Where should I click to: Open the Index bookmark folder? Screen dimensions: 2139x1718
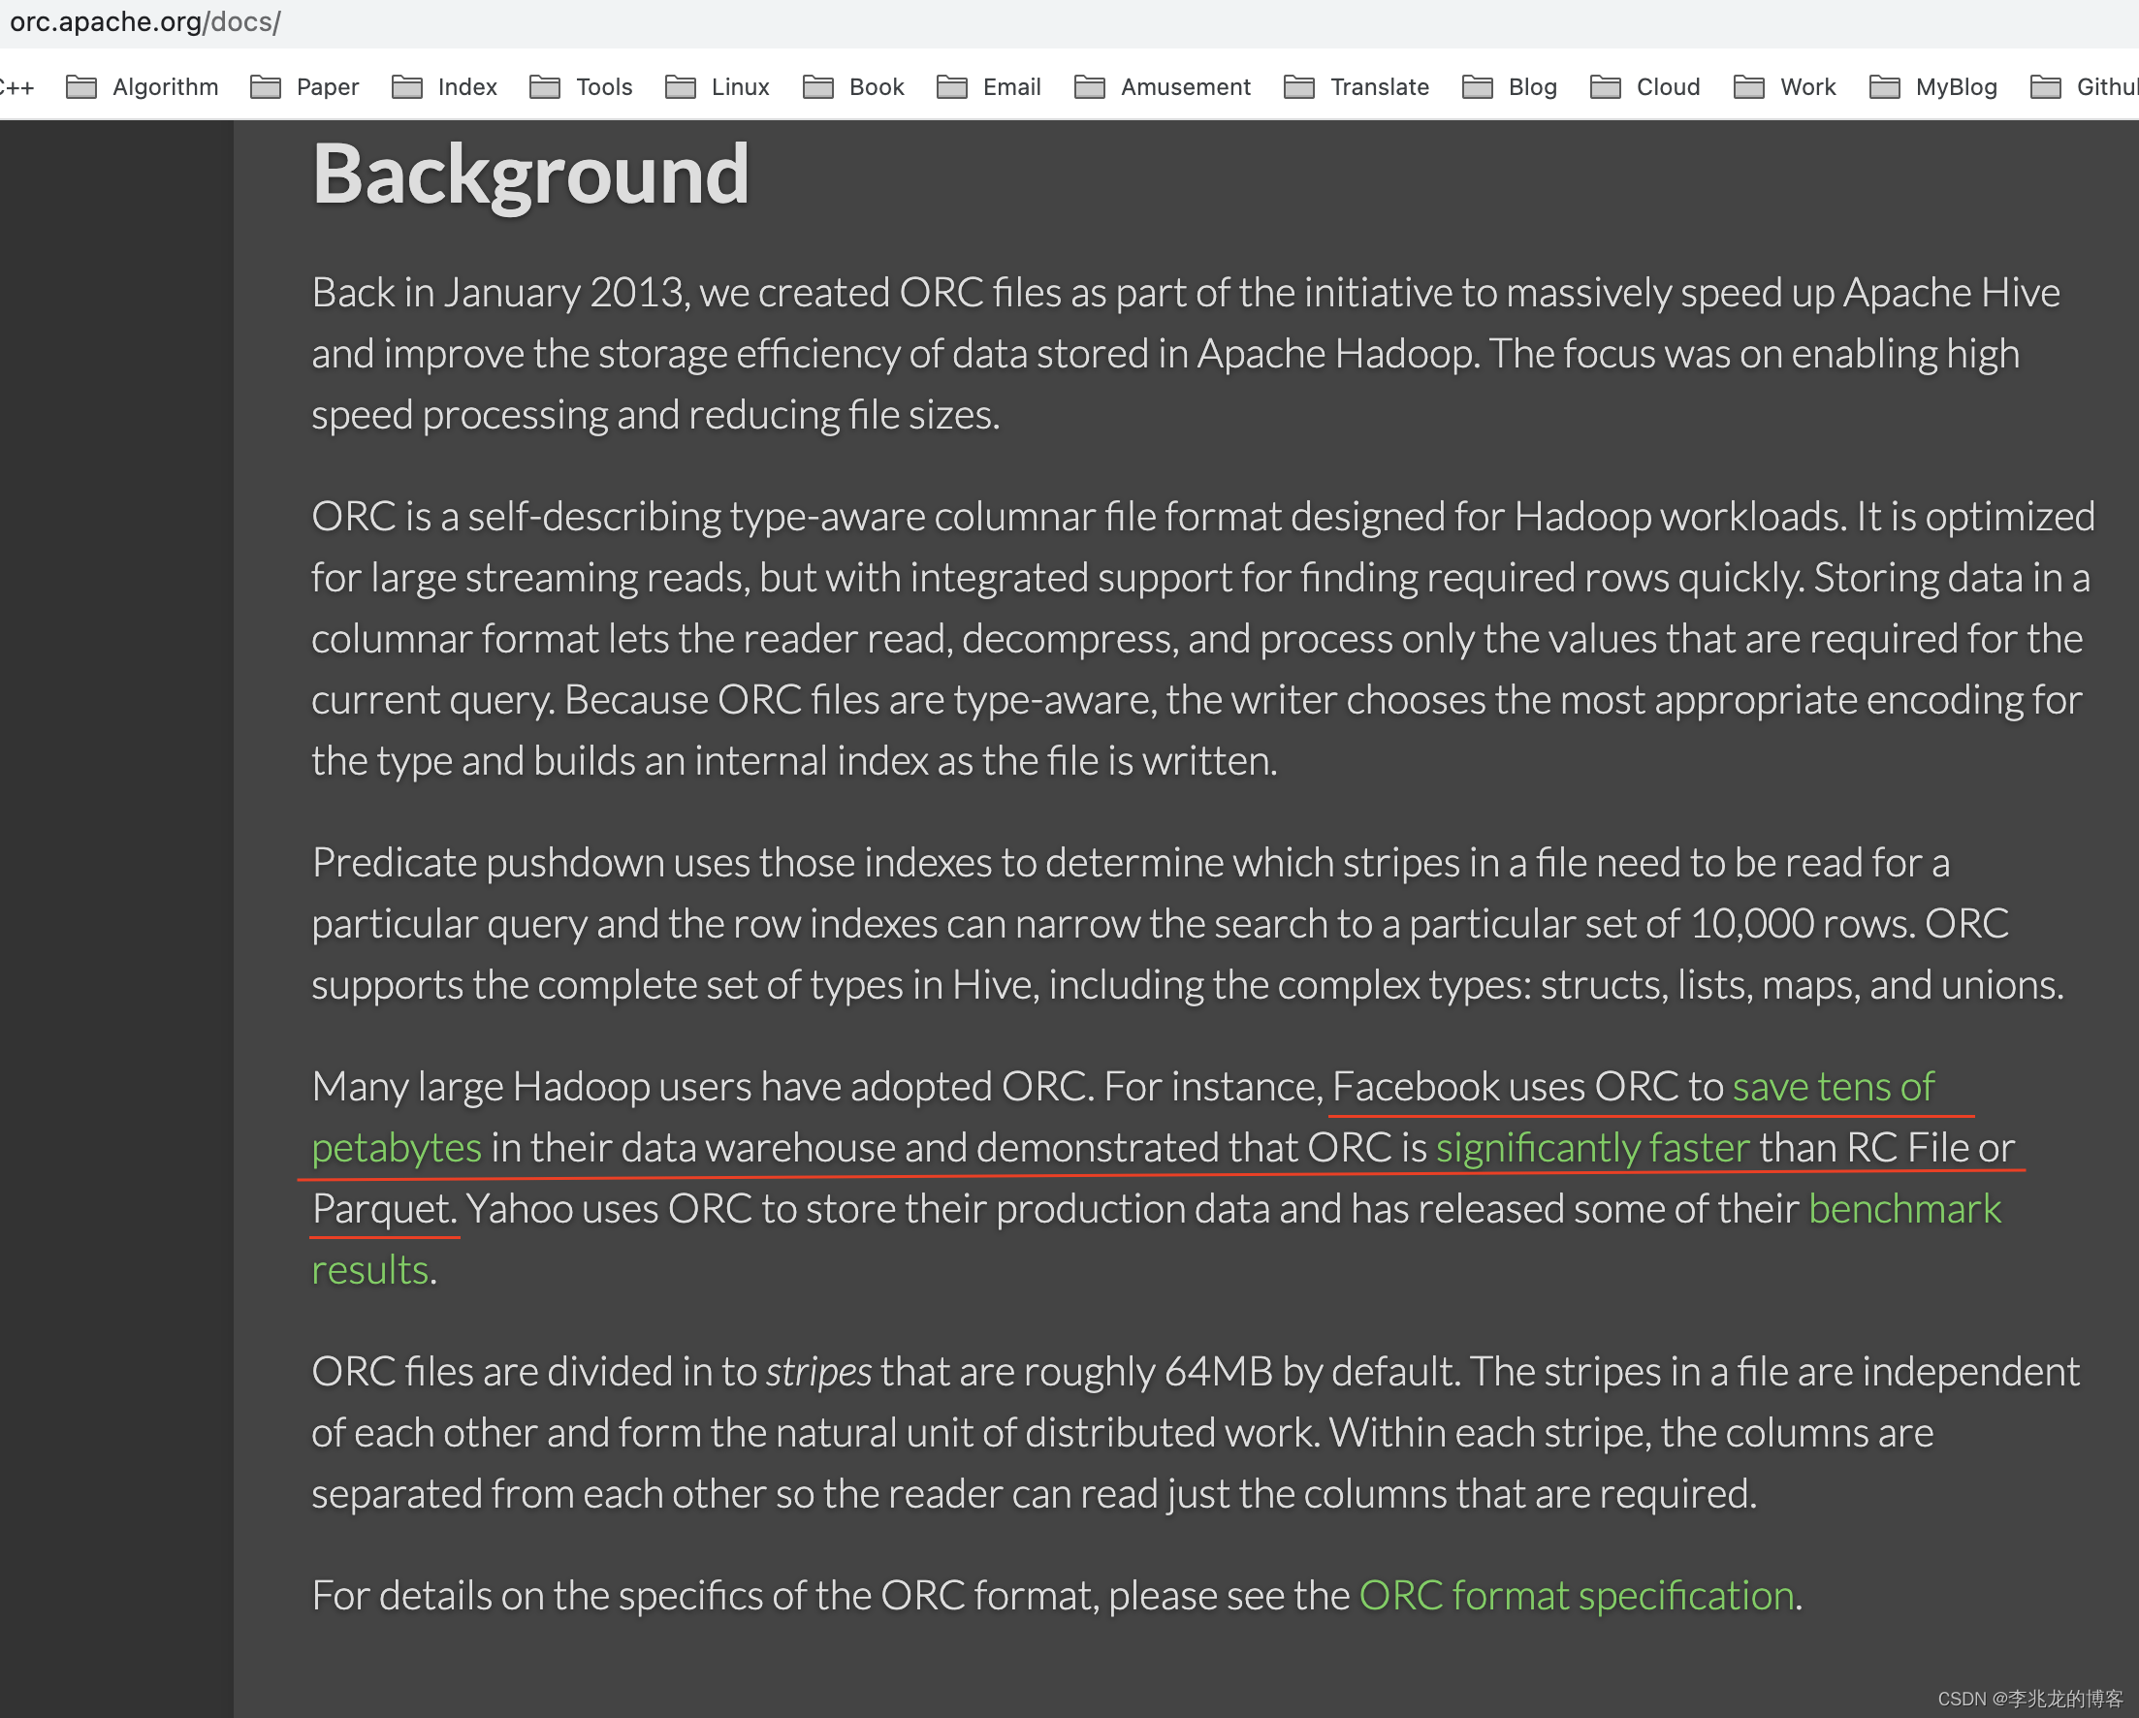click(444, 87)
